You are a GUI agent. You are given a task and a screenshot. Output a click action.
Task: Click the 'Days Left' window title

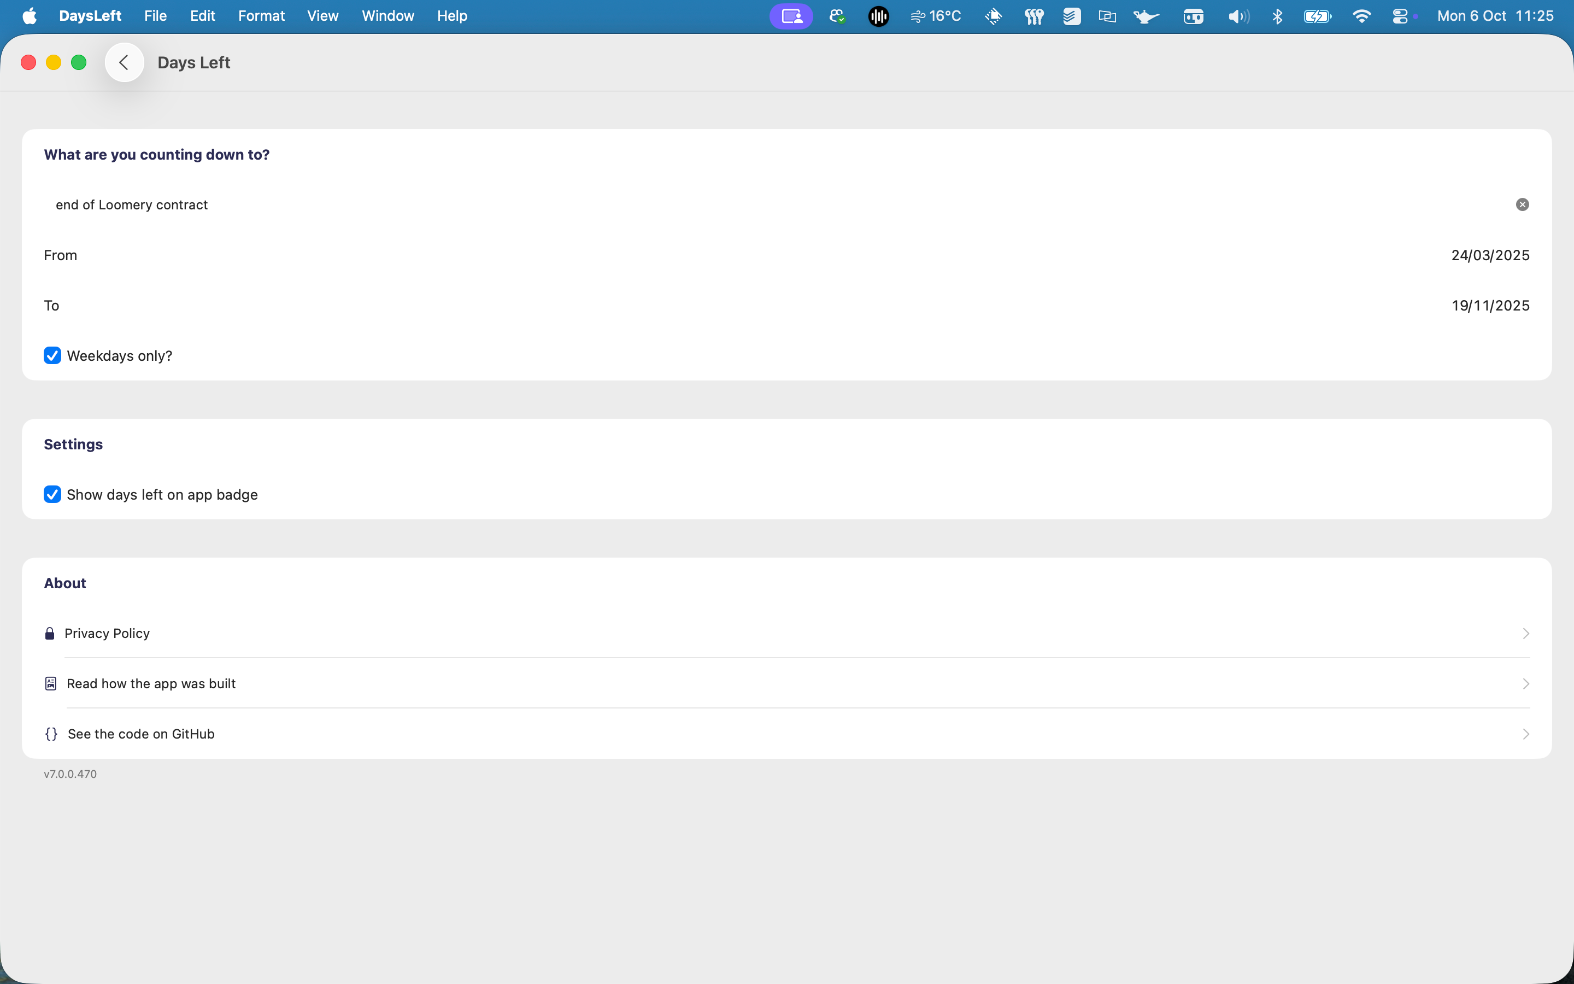point(194,62)
